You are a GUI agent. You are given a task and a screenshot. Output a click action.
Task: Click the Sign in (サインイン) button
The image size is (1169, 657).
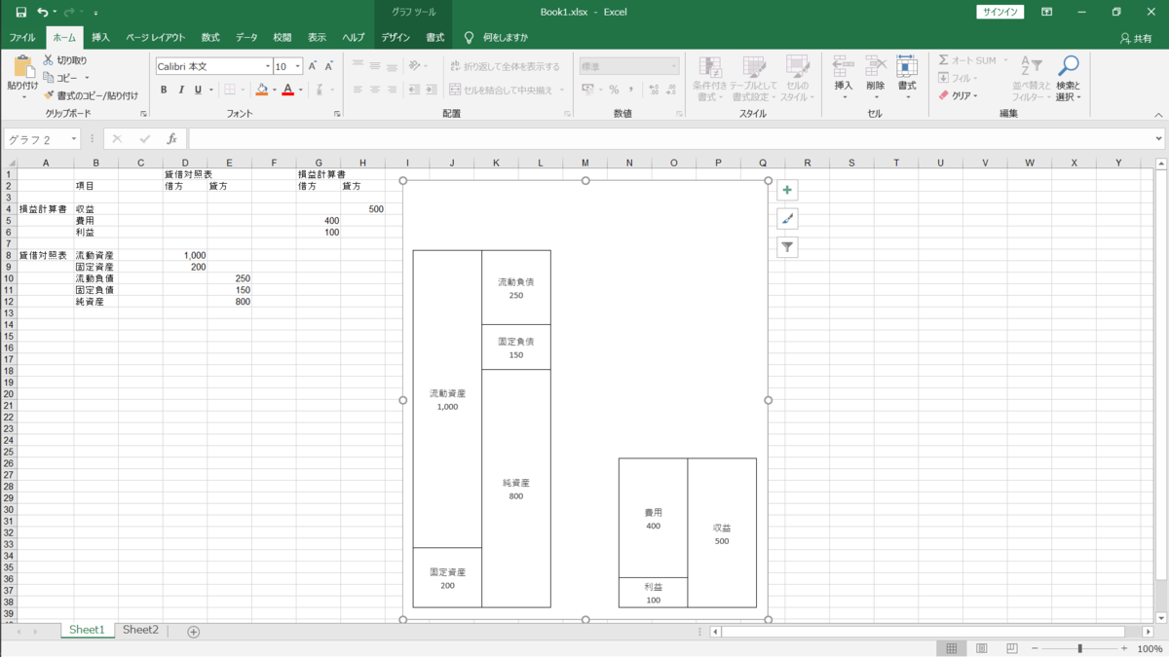pos(1000,12)
